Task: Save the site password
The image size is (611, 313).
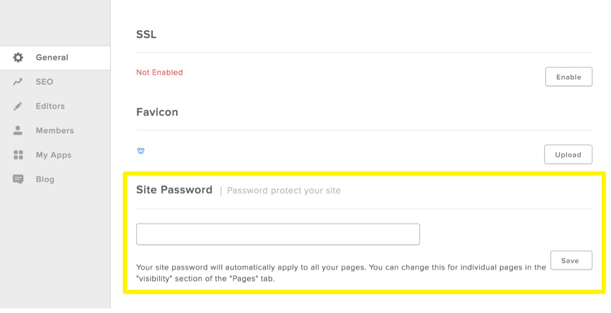Action: 570,261
